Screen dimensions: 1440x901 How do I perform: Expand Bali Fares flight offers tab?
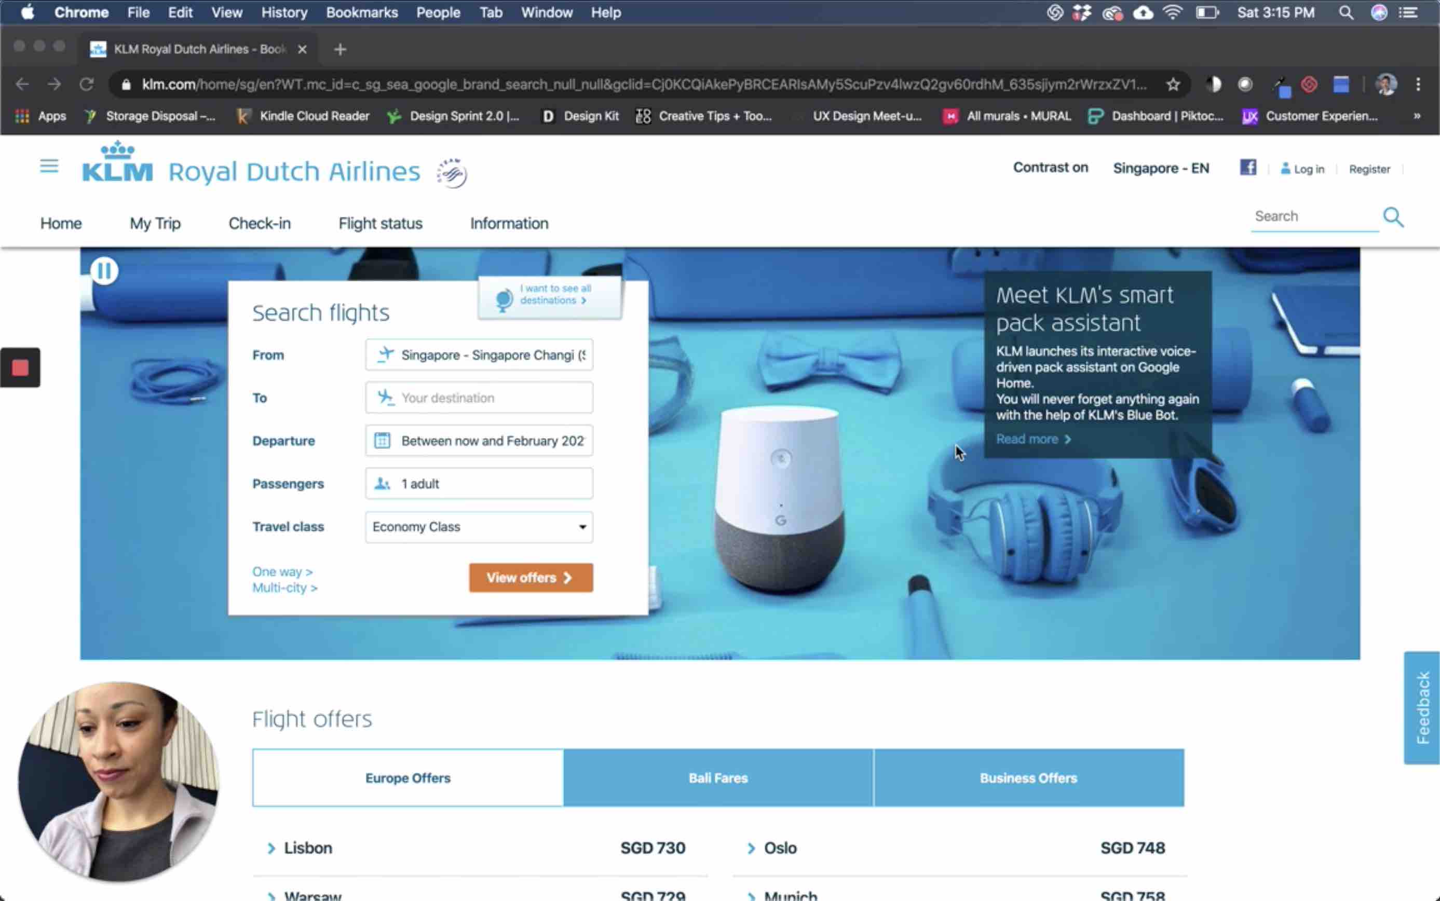[717, 777]
